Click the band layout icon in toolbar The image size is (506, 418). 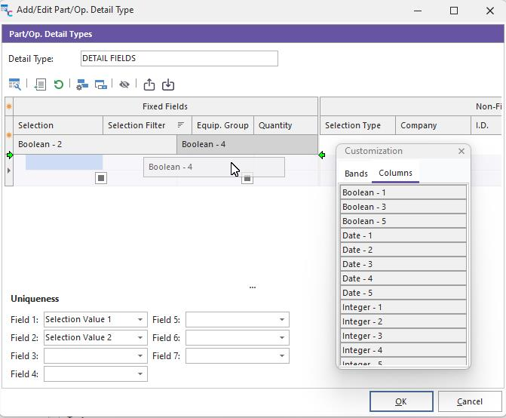click(100, 85)
